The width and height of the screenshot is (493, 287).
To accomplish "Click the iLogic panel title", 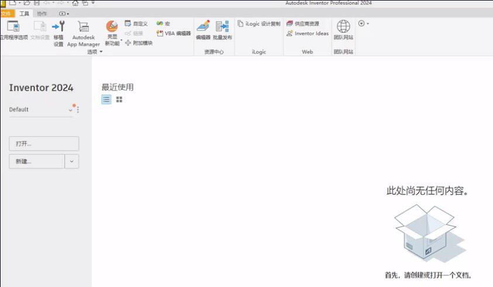I will click(x=259, y=52).
